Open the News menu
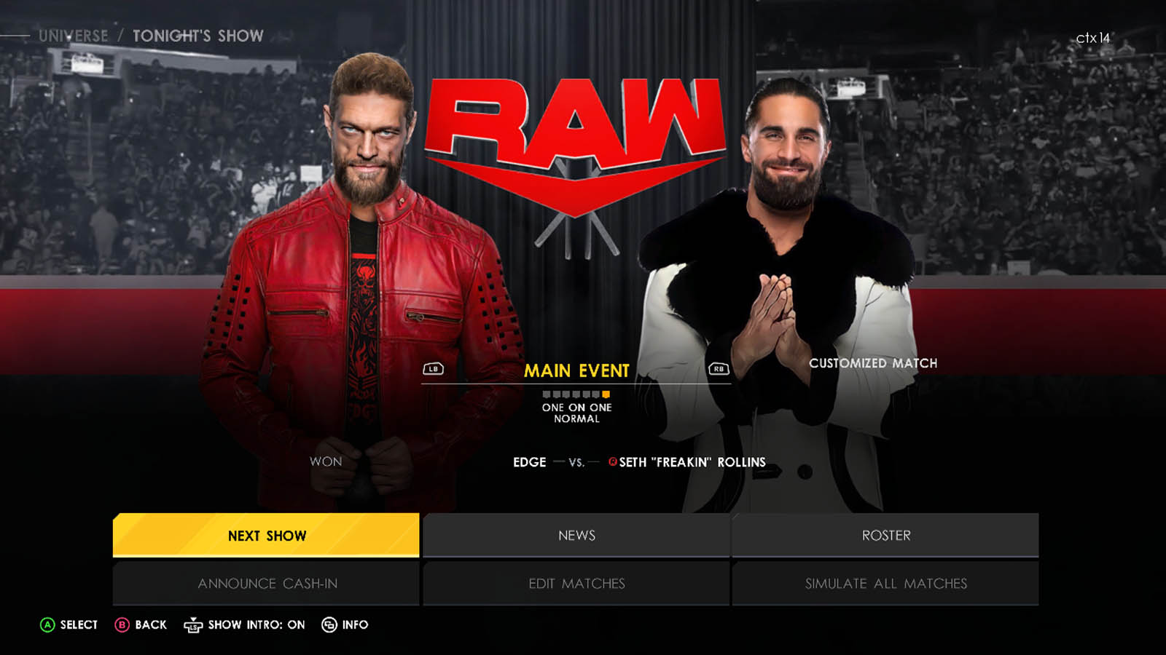 pos(576,535)
